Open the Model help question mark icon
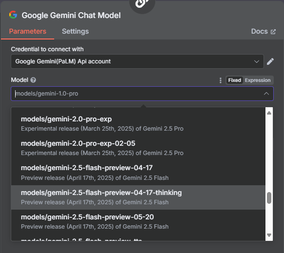 point(33,80)
